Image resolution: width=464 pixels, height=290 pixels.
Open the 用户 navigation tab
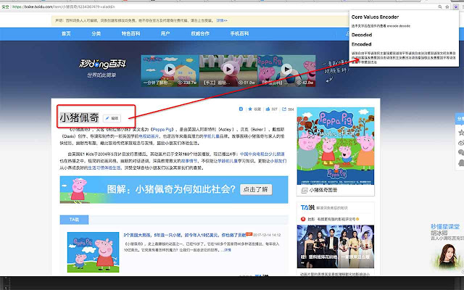(165, 34)
